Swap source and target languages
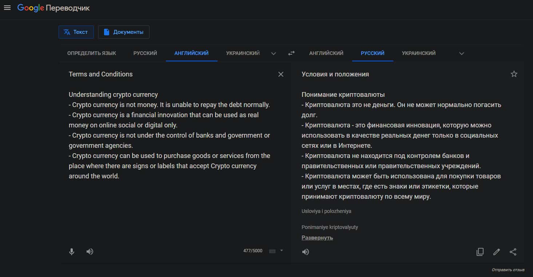Screen dimensions: 533x277 pos(291,53)
